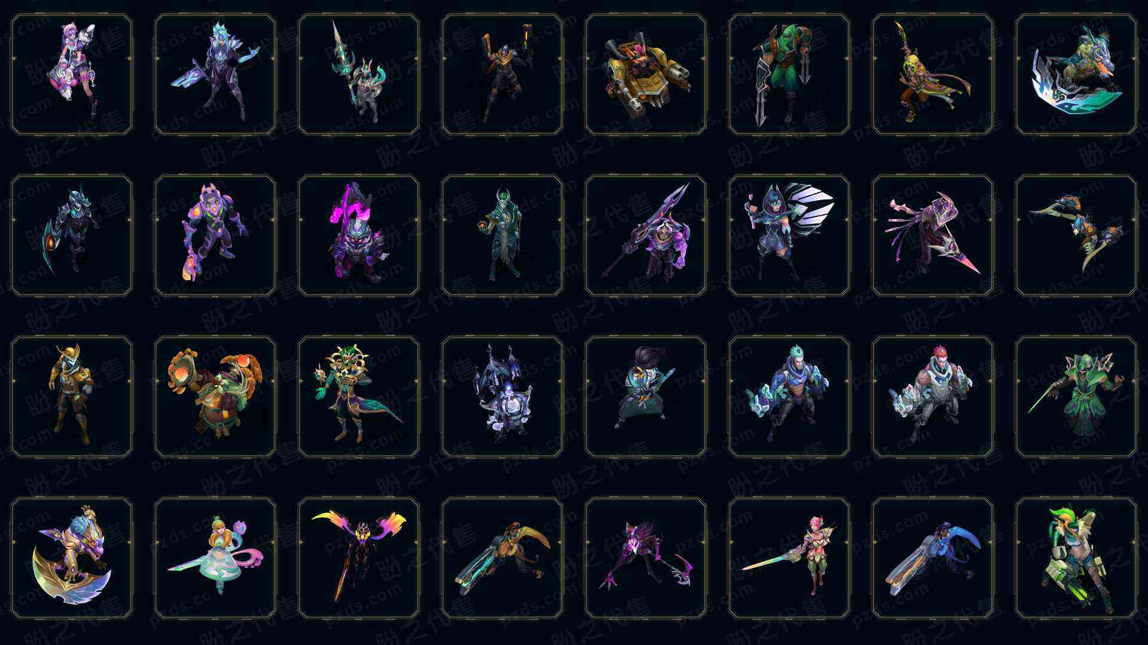The height and width of the screenshot is (645, 1148).
Task: Open the purple robot with orange mace
Action: tap(215, 235)
